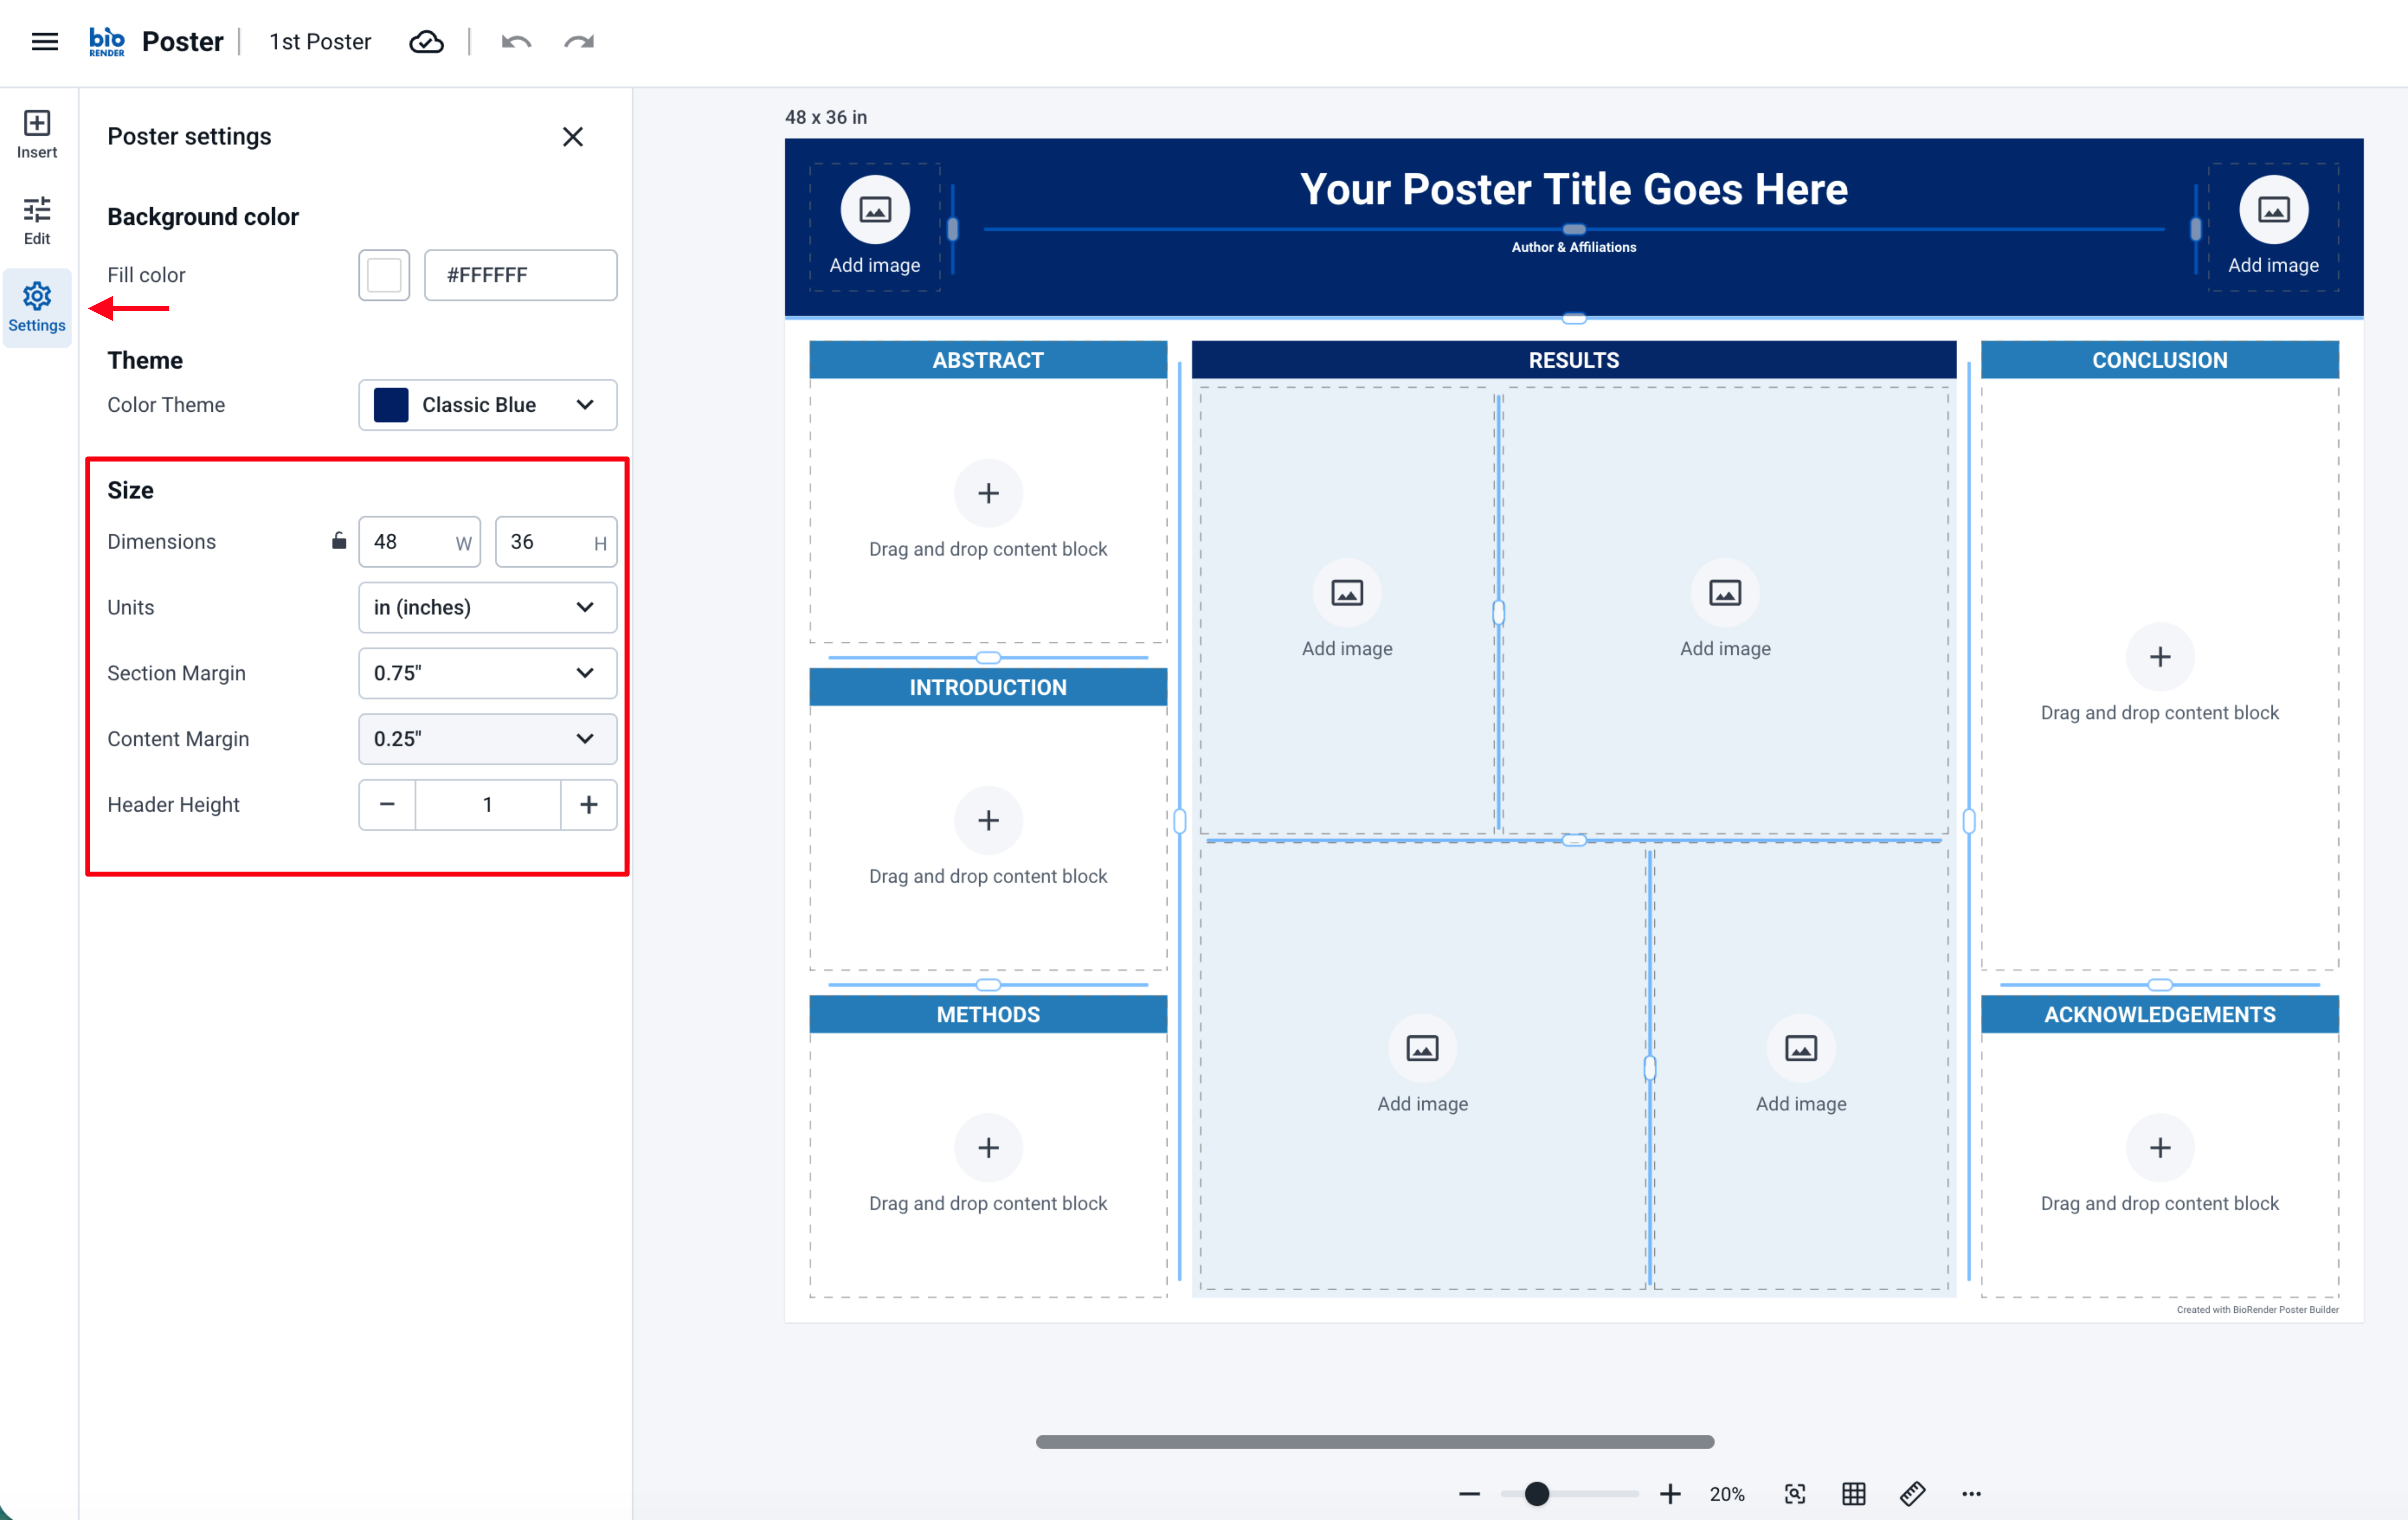Increase the Header Height value
This screenshot has height=1525, width=2408.
click(589, 805)
